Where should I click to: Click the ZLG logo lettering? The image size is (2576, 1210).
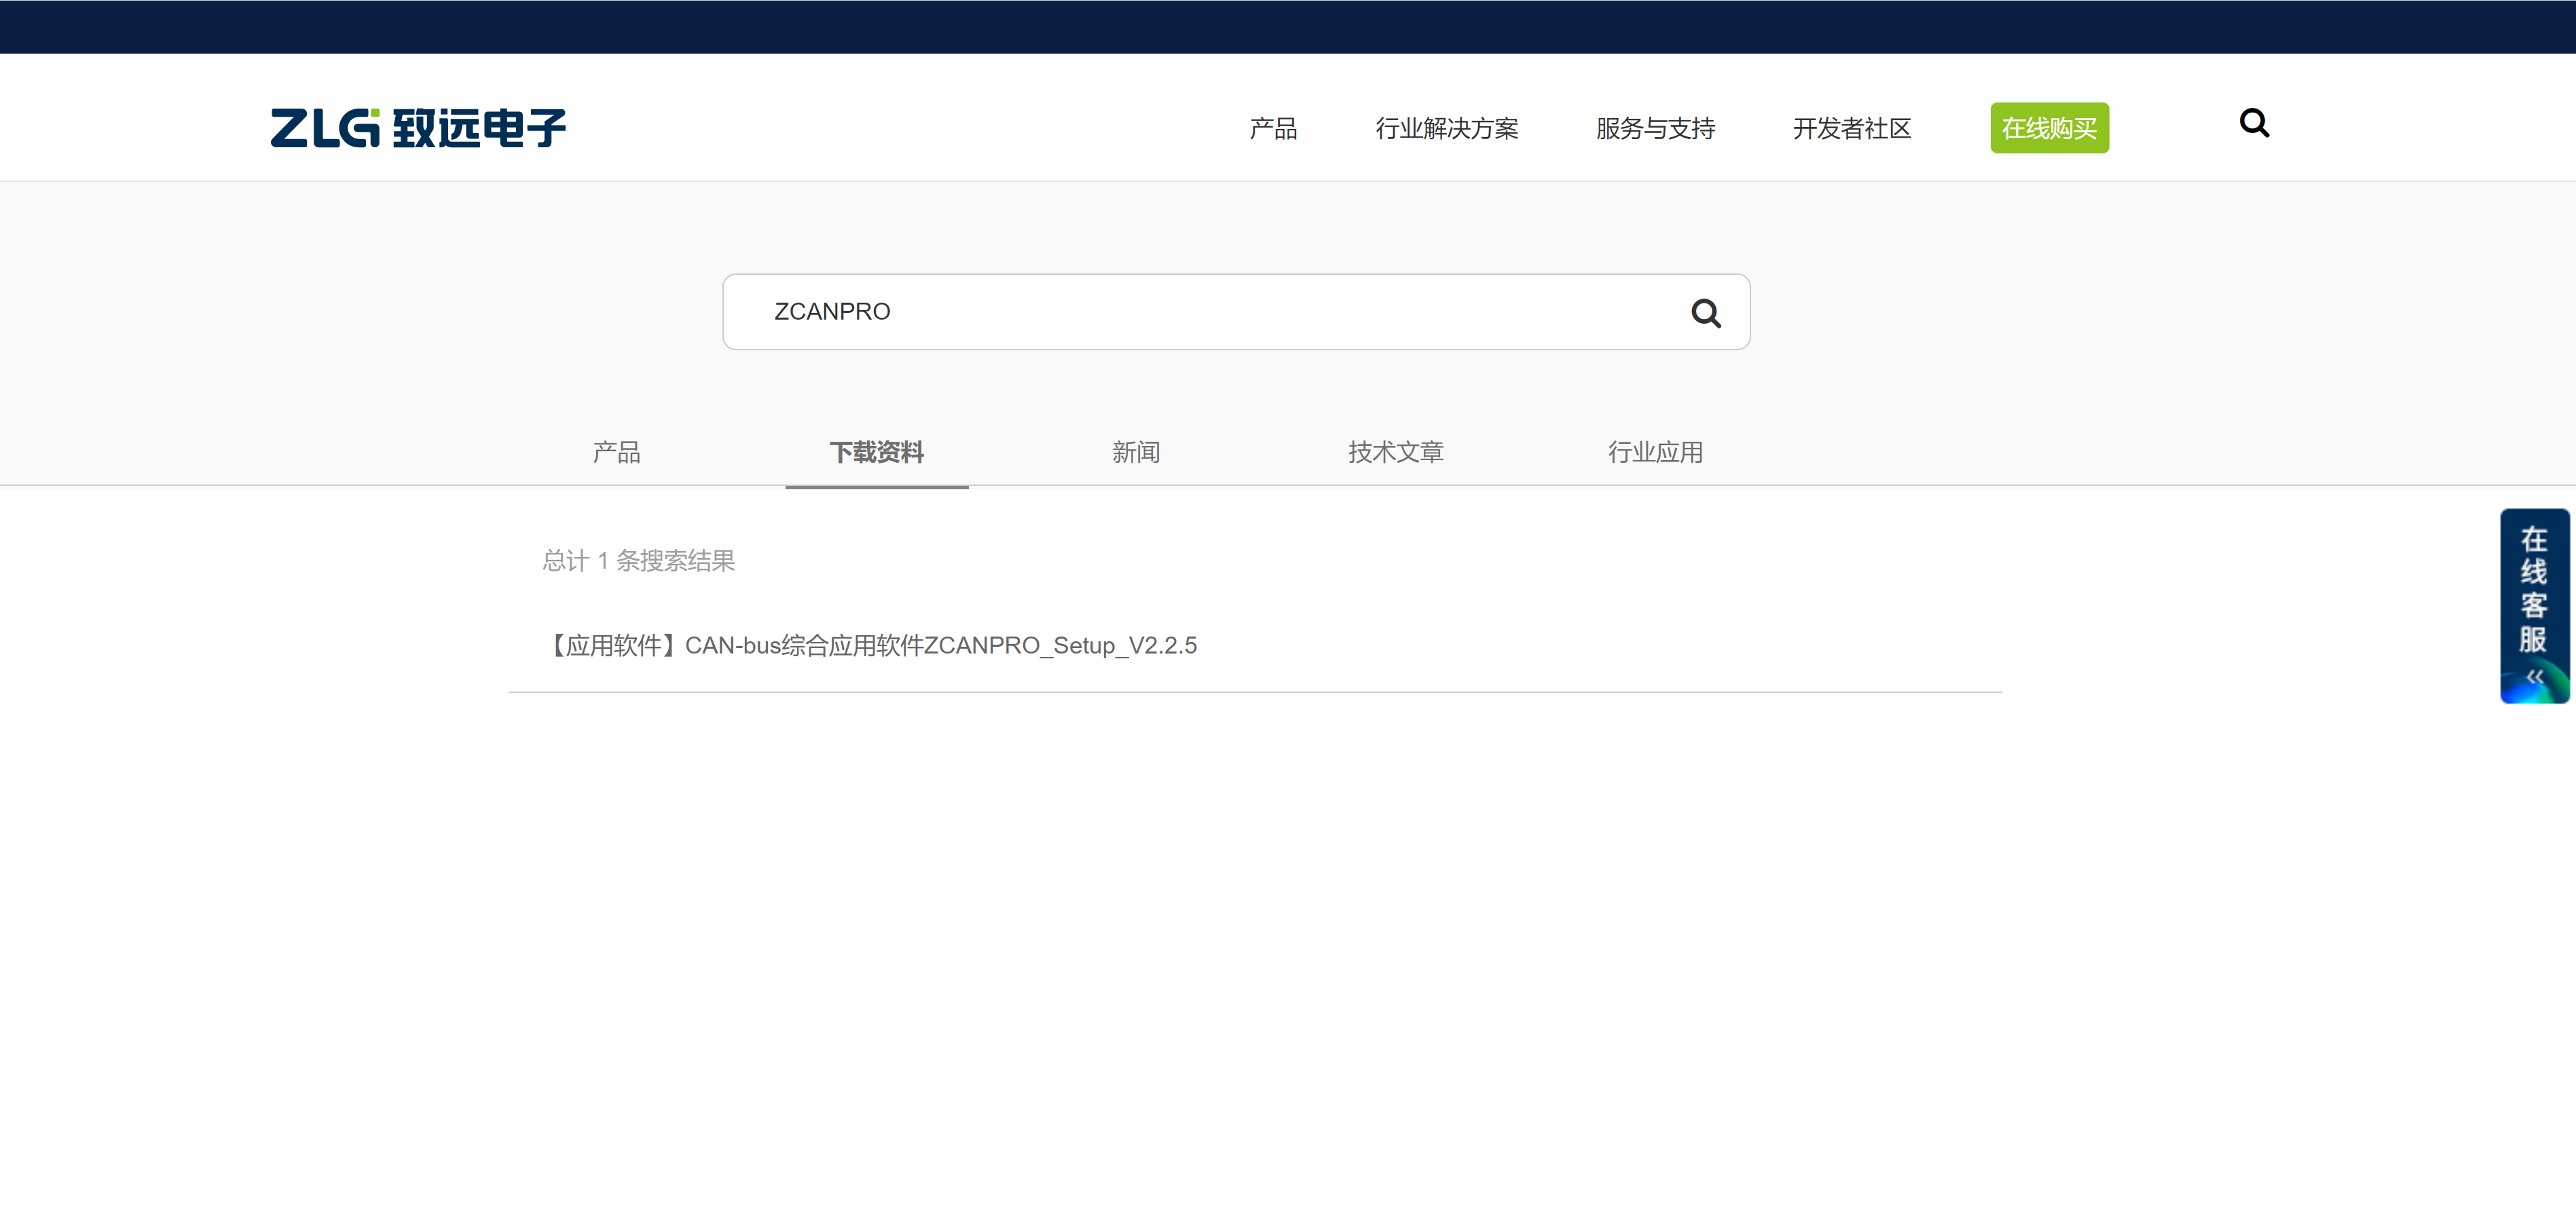(x=325, y=128)
